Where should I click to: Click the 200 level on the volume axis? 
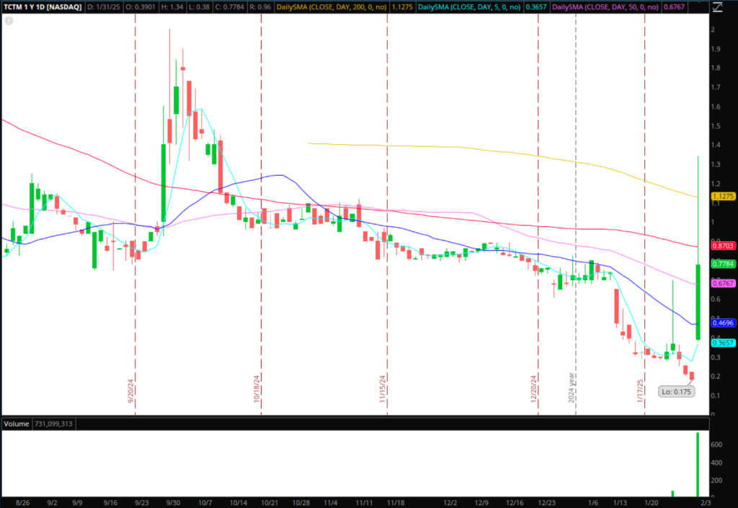tap(716, 480)
